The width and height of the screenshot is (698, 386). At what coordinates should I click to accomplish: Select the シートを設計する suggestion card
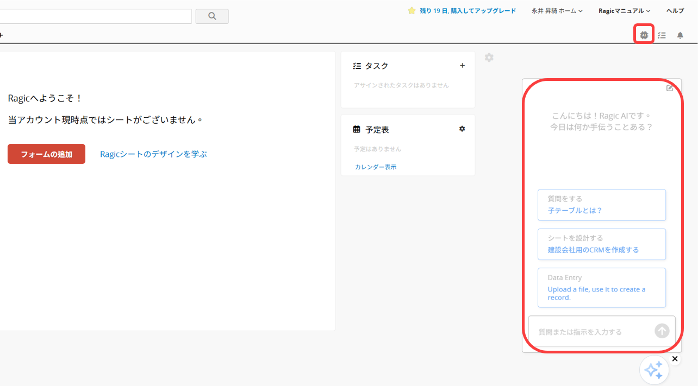click(602, 244)
